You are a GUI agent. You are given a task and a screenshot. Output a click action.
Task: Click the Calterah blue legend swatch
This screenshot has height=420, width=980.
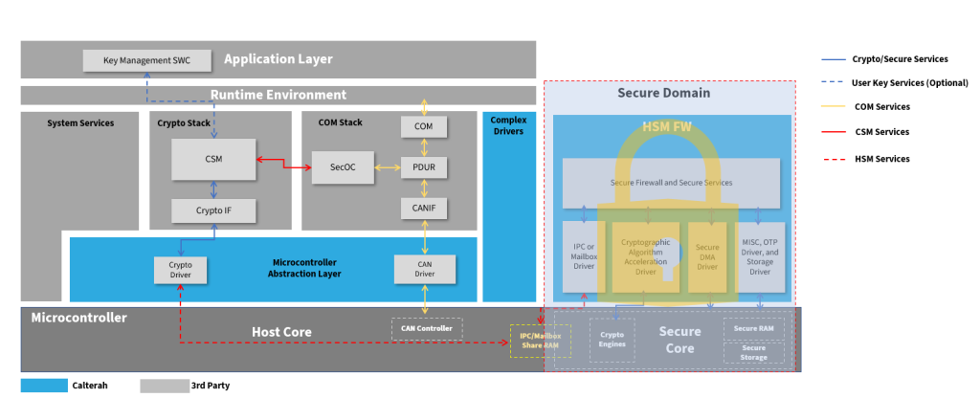tap(43, 386)
